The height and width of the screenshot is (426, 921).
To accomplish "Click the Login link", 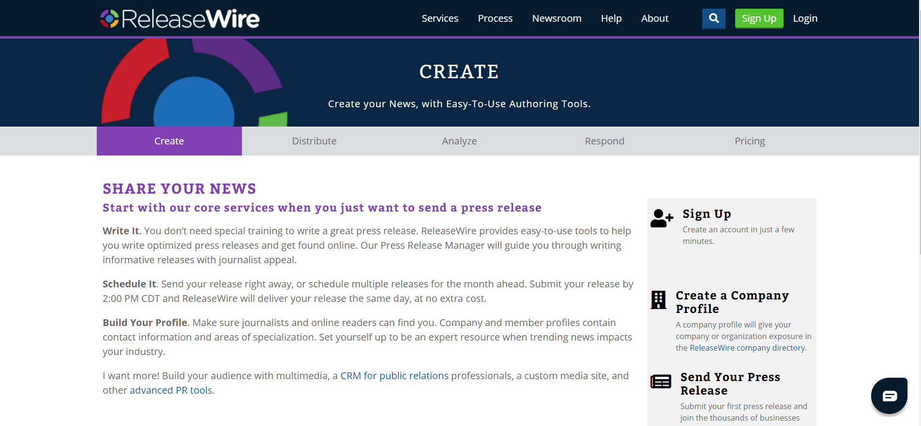I will pos(805,18).
